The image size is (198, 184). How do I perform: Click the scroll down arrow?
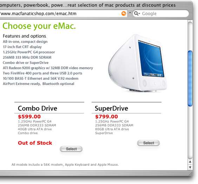pos(190,167)
